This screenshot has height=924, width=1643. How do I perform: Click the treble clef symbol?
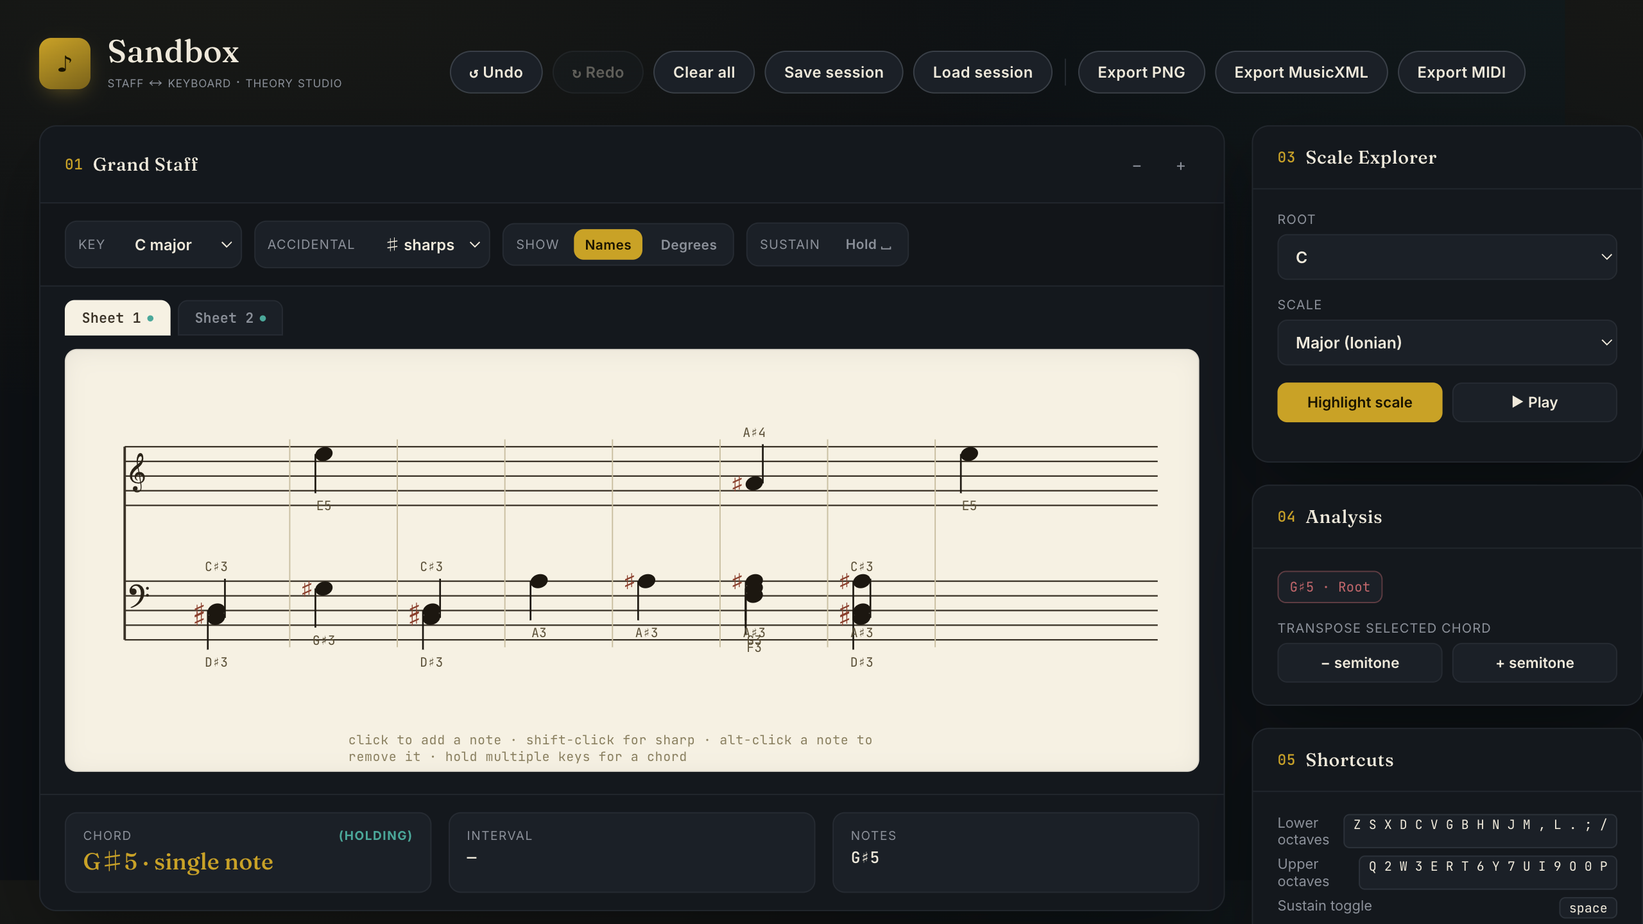[137, 473]
